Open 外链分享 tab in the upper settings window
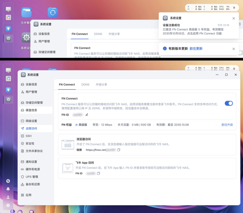243x213 pixels. tap(114, 34)
